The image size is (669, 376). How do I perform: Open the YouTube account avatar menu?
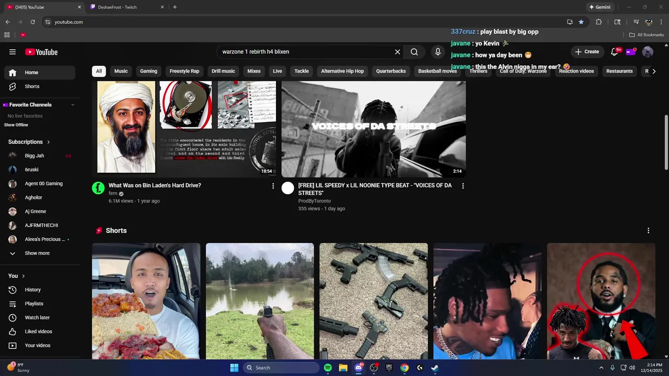pyautogui.click(x=648, y=52)
